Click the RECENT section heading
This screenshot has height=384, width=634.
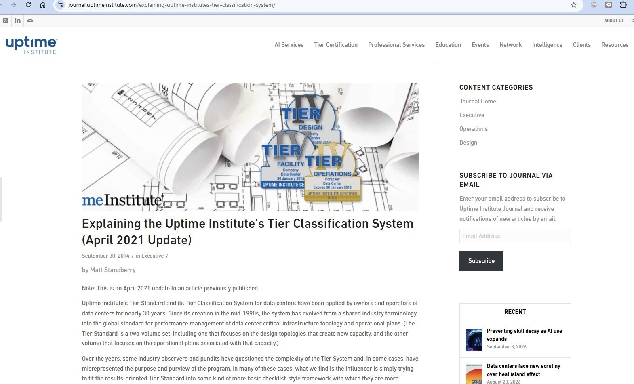(x=515, y=312)
